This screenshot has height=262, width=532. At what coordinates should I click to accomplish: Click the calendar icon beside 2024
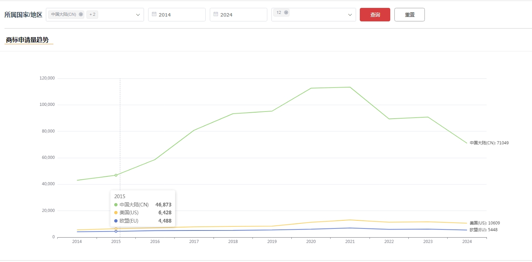click(x=216, y=14)
